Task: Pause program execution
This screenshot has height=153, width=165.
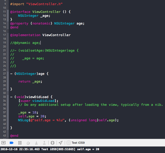Action: 20,143
